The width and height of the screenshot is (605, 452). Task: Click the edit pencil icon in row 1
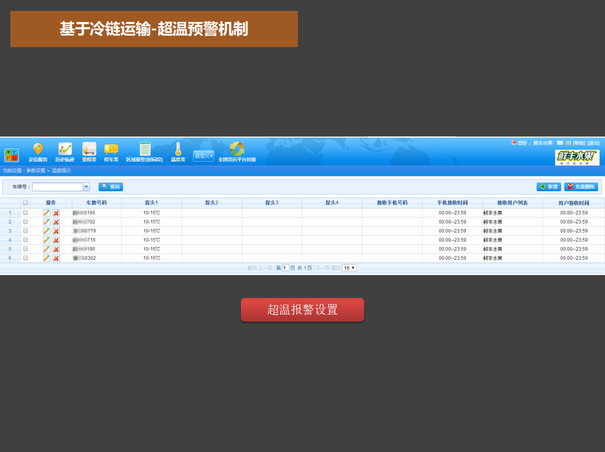point(47,213)
